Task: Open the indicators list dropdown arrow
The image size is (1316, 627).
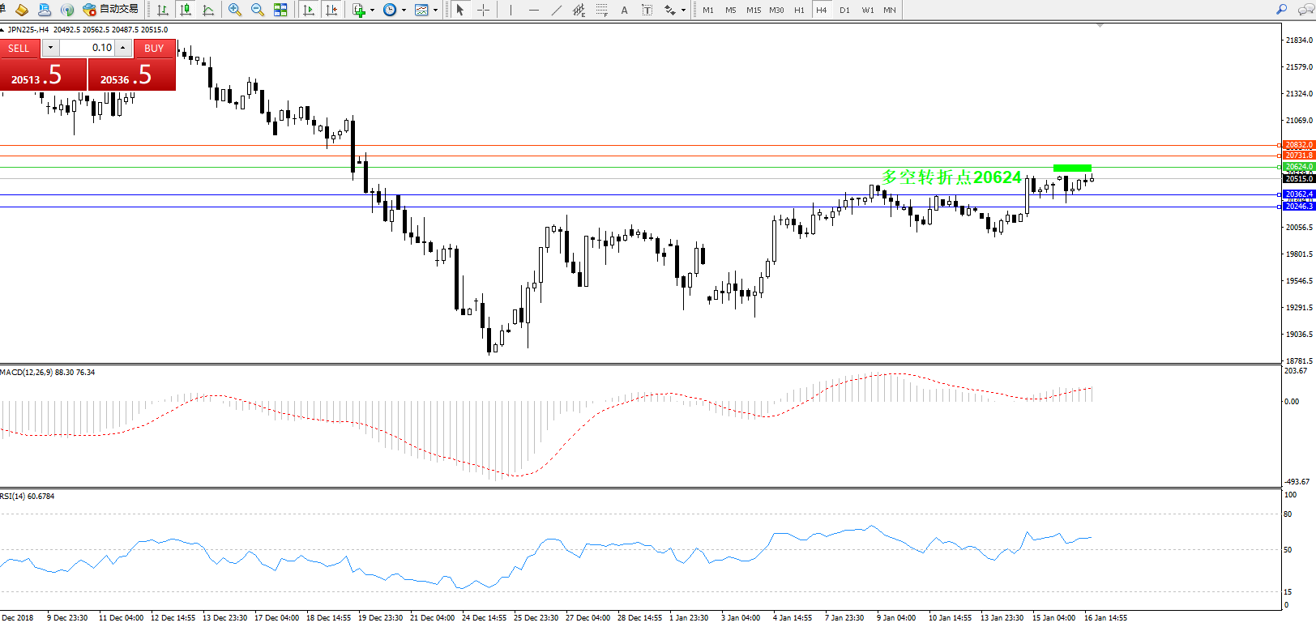Action: pyautogui.click(x=372, y=10)
